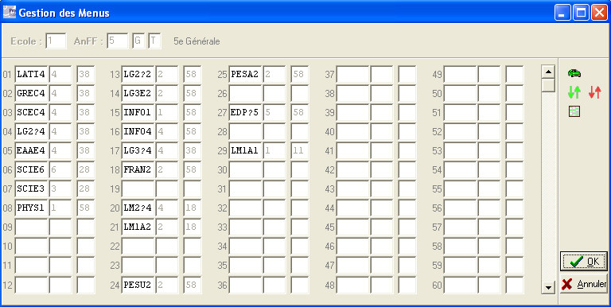Select the SCIE6 field in row 06
Screen dimensions: 611x307
point(31,170)
